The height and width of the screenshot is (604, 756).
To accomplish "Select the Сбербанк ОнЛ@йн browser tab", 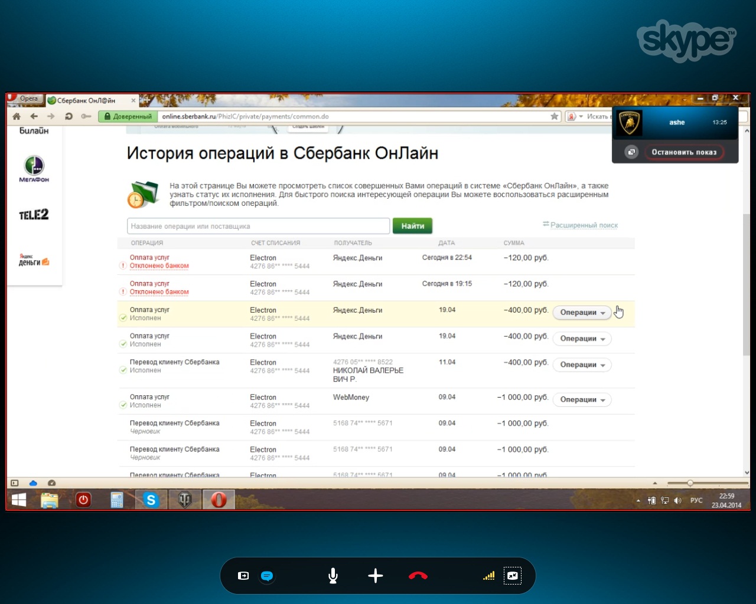I will point(86,100).
